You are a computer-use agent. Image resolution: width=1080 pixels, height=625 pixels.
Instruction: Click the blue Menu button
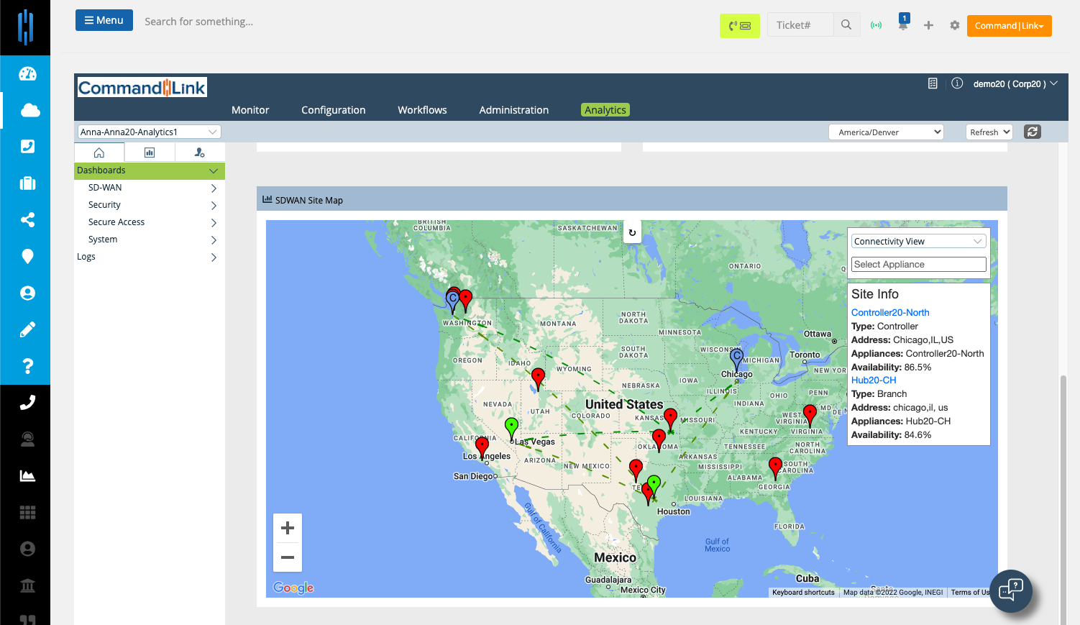104,20
